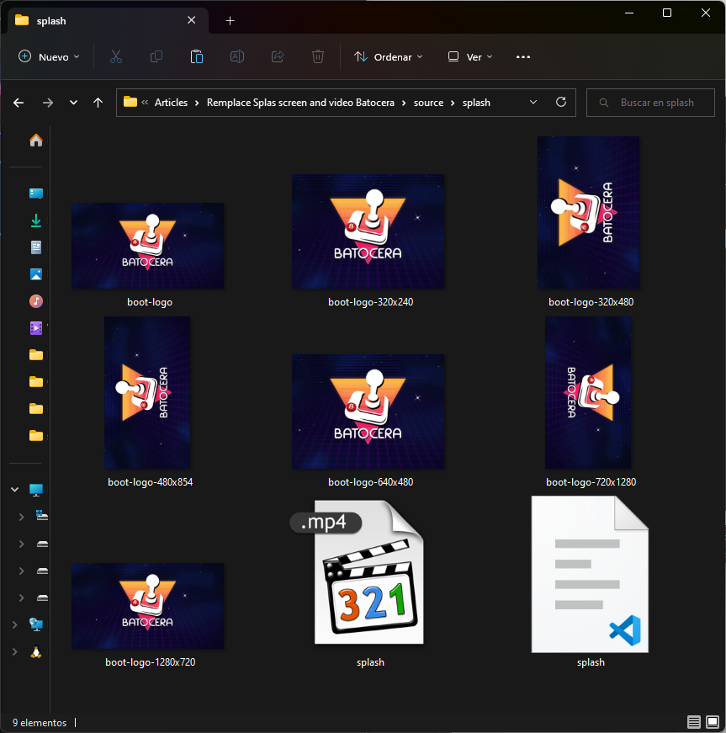
Task: Click the Cut scissors icon
Action: point(116,57)
